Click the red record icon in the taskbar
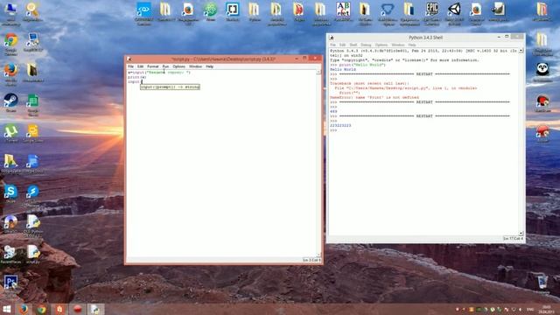560x315 pixels. (78, 309)
